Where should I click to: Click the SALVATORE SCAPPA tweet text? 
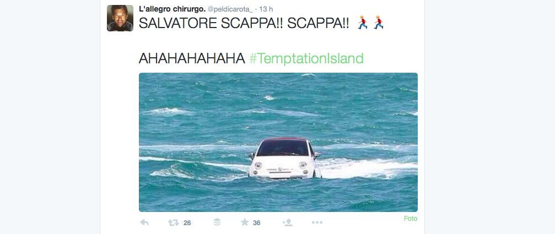[244, 23]
